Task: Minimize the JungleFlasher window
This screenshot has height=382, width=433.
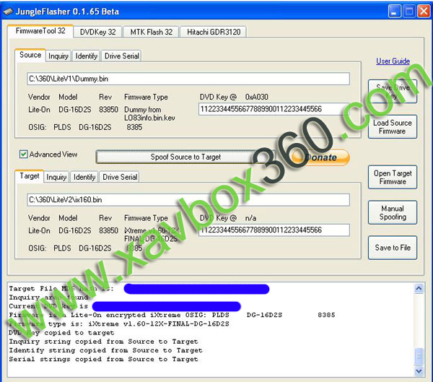Action: tap(394, 12)
